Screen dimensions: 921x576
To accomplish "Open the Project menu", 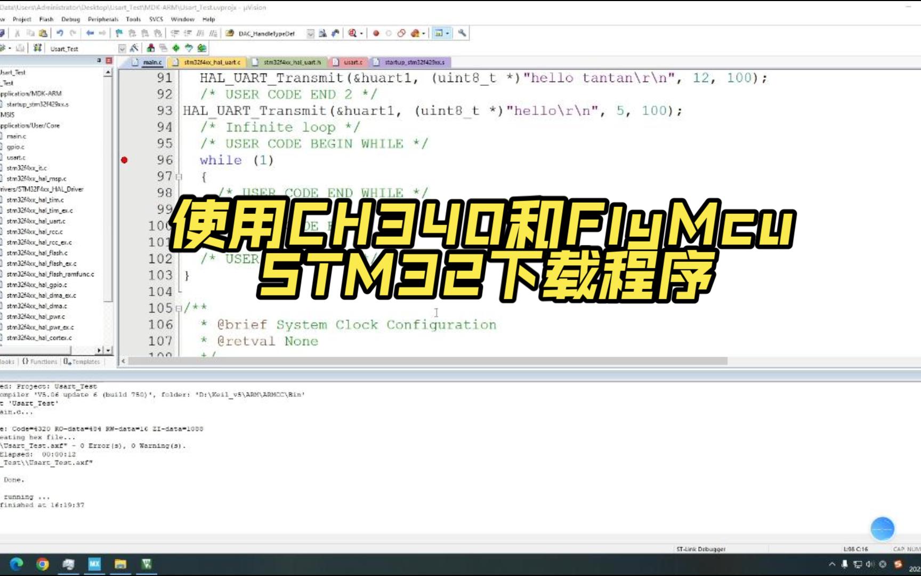I will point(22,19).
